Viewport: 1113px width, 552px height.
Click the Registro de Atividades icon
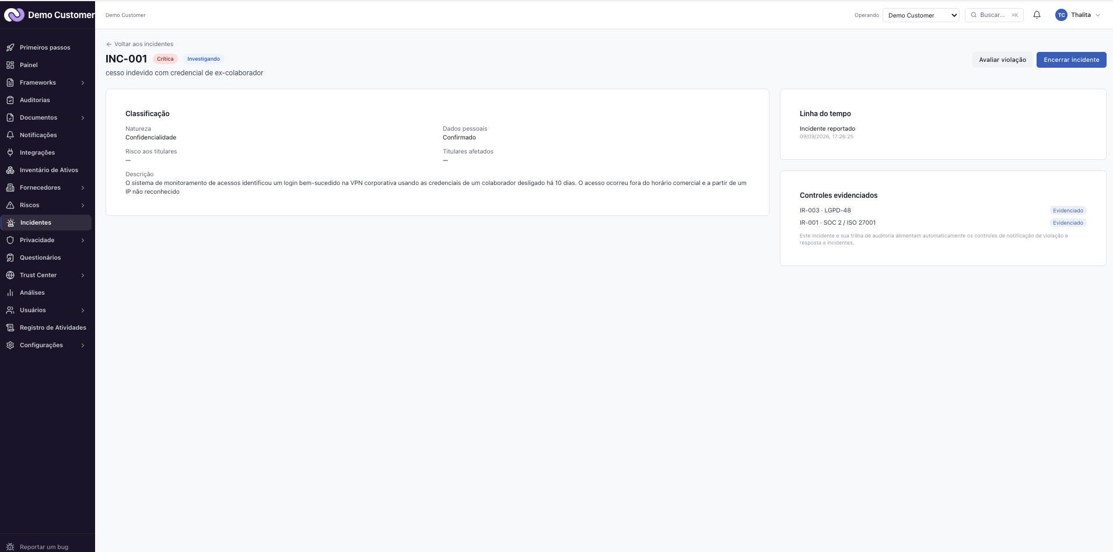click(10, 327)
